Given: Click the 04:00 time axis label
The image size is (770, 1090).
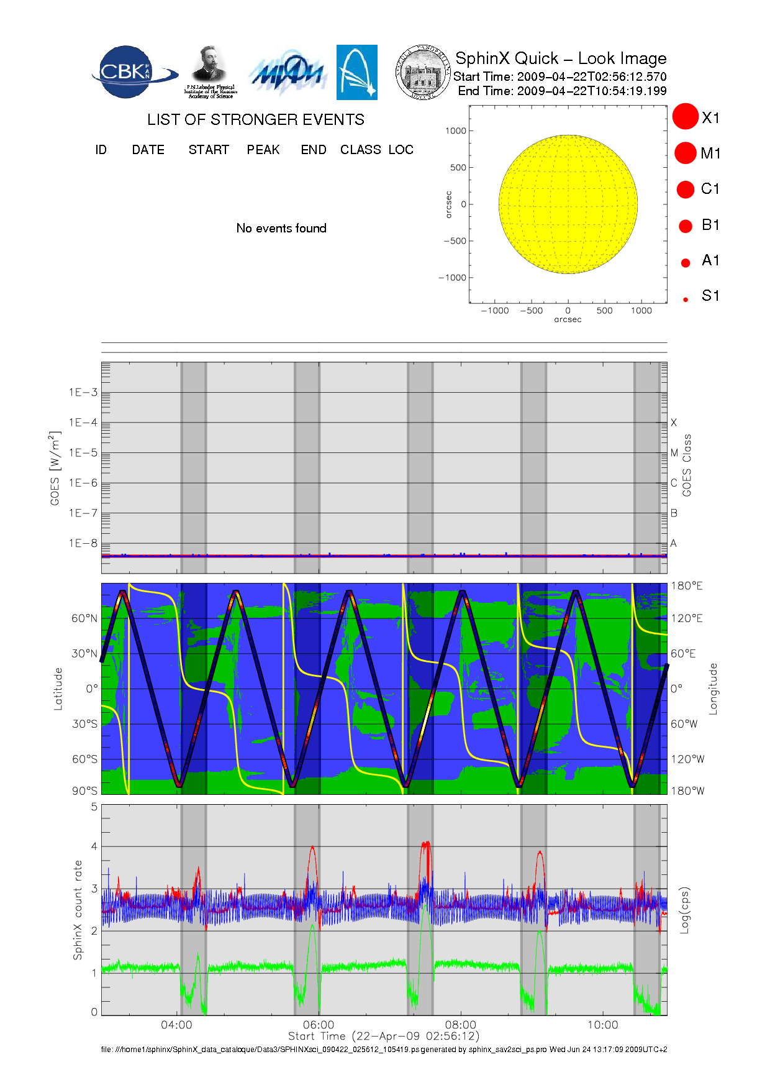Looking at the screenshot, I should [x=176, y=1025].
